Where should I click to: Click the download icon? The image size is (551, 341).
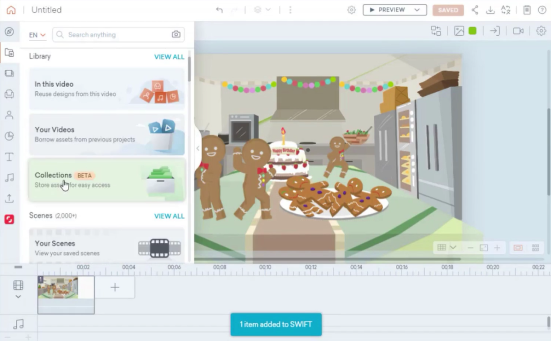(490, 10)
